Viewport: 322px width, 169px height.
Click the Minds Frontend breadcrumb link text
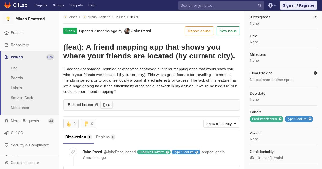pyautogui.click(x=99, y=17)
